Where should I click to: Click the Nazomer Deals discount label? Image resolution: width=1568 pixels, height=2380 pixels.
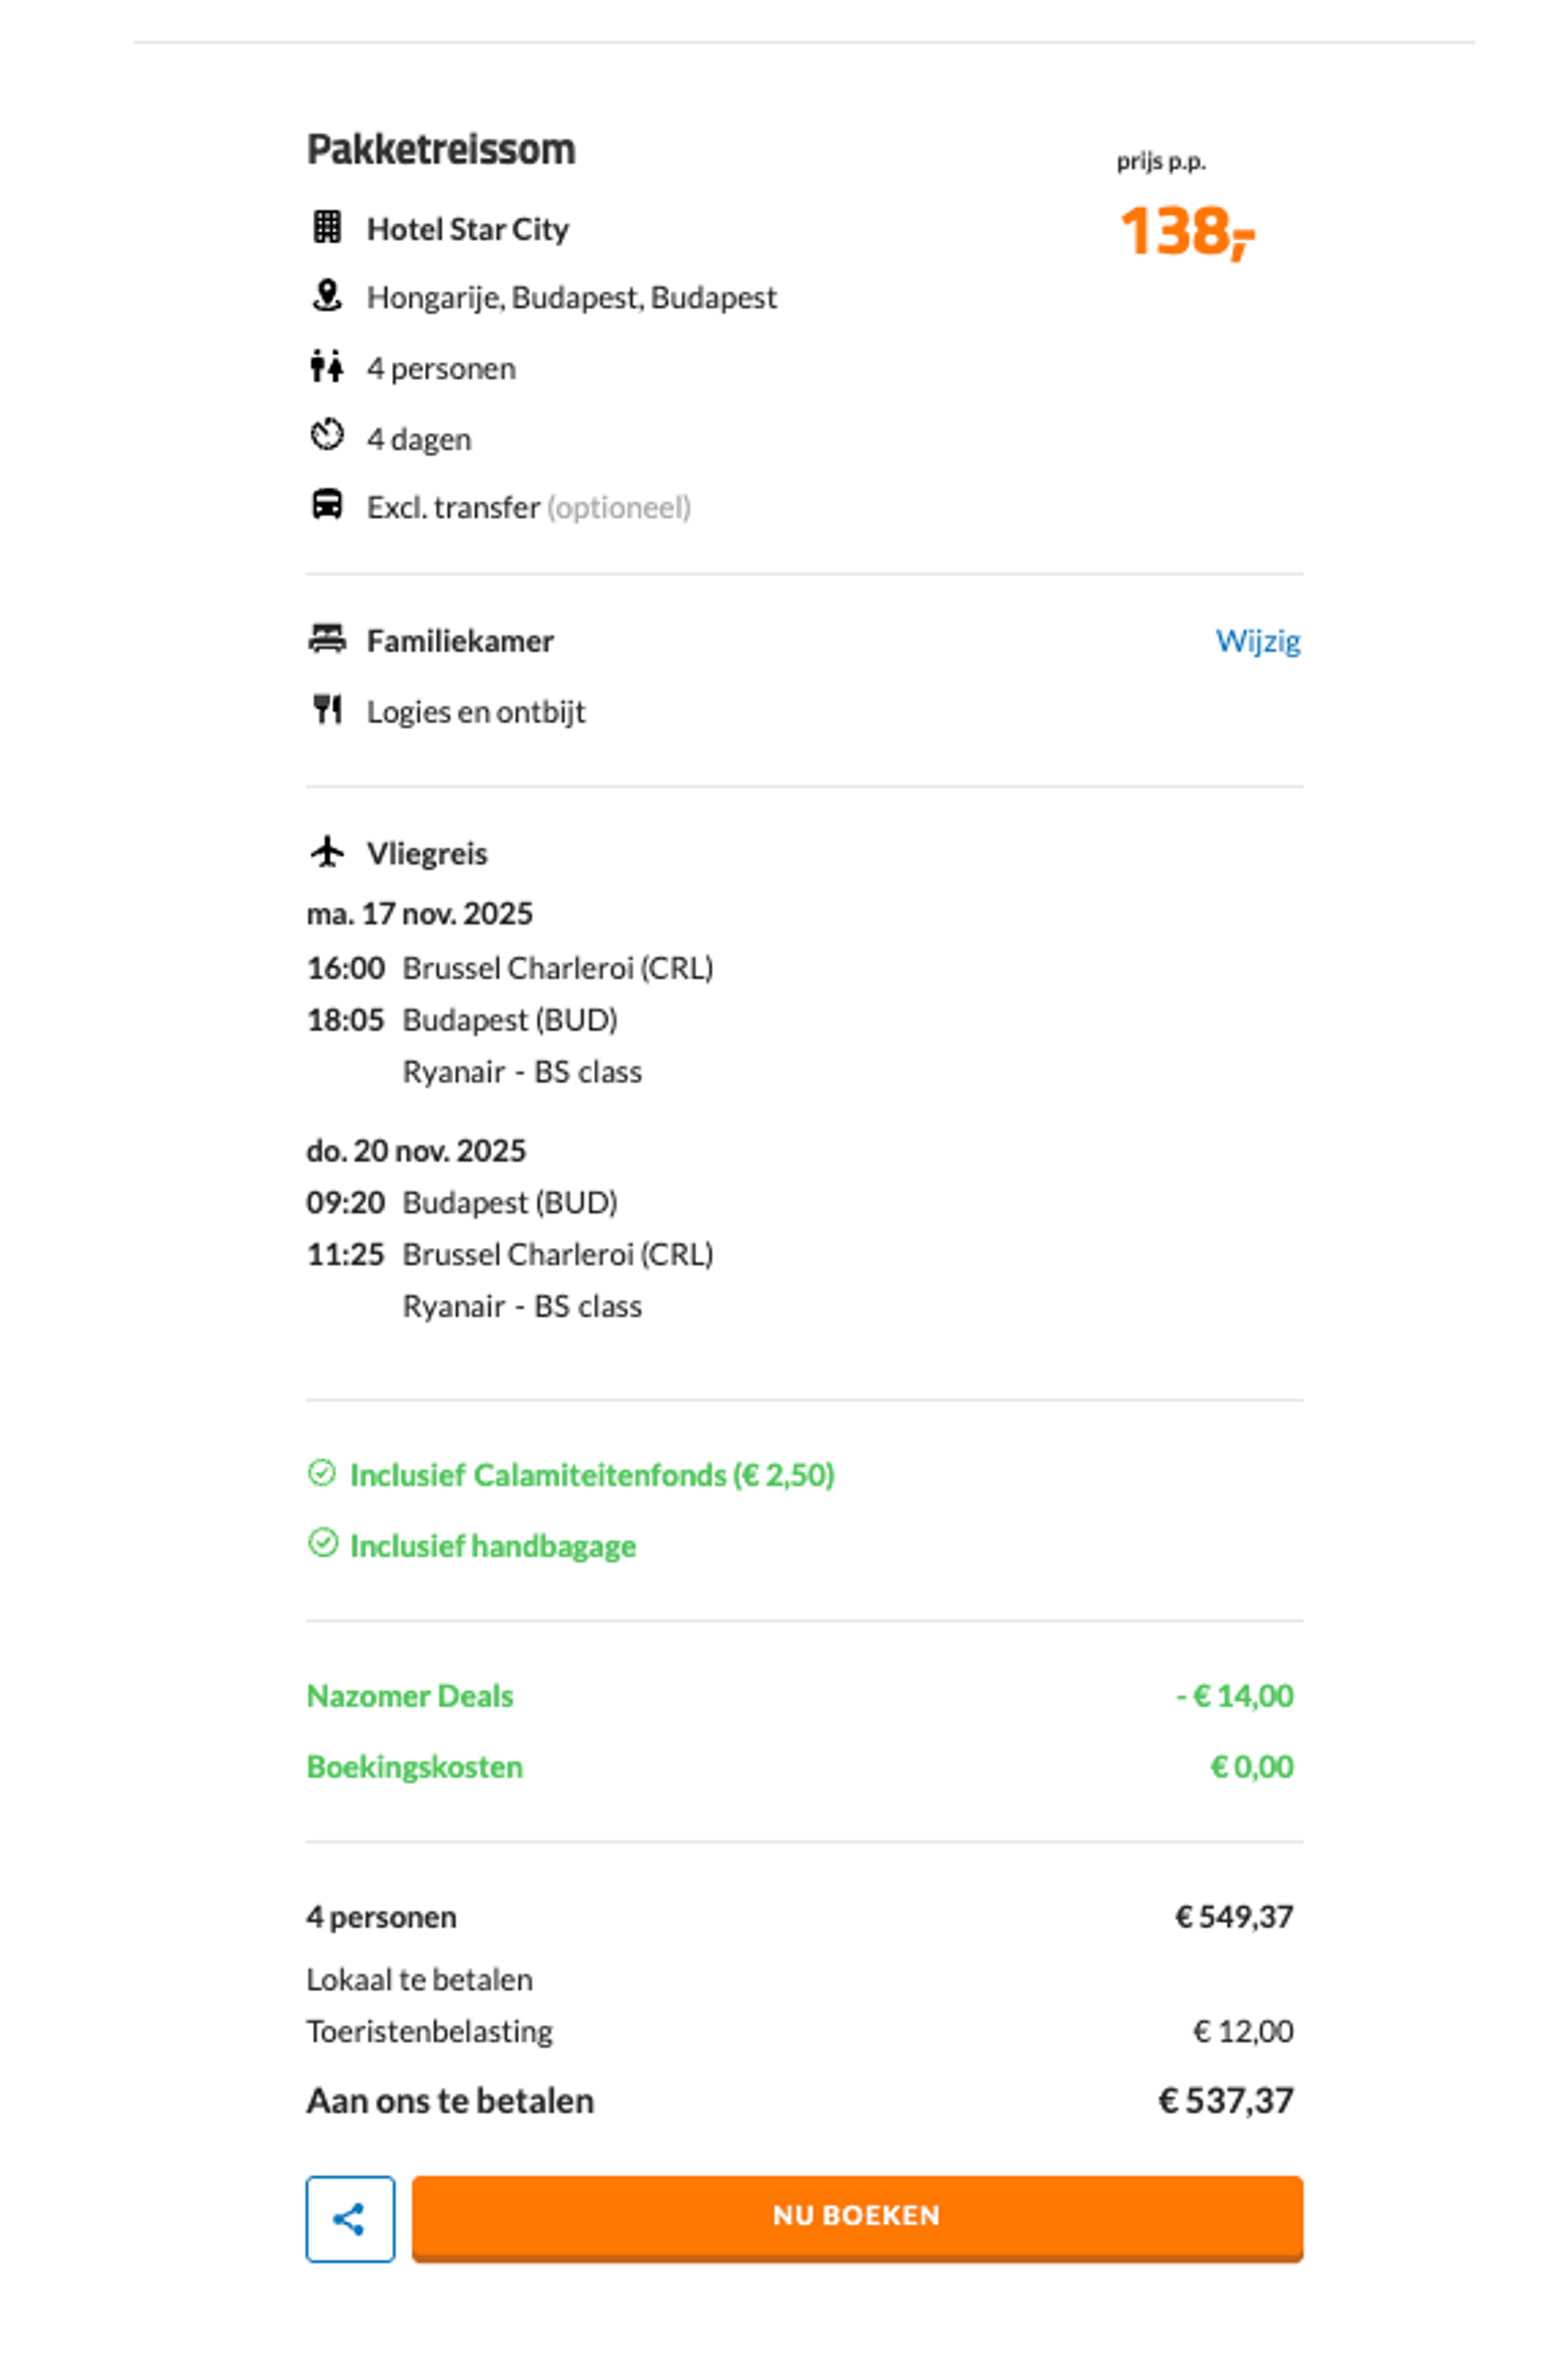[x=410, y=1695]
